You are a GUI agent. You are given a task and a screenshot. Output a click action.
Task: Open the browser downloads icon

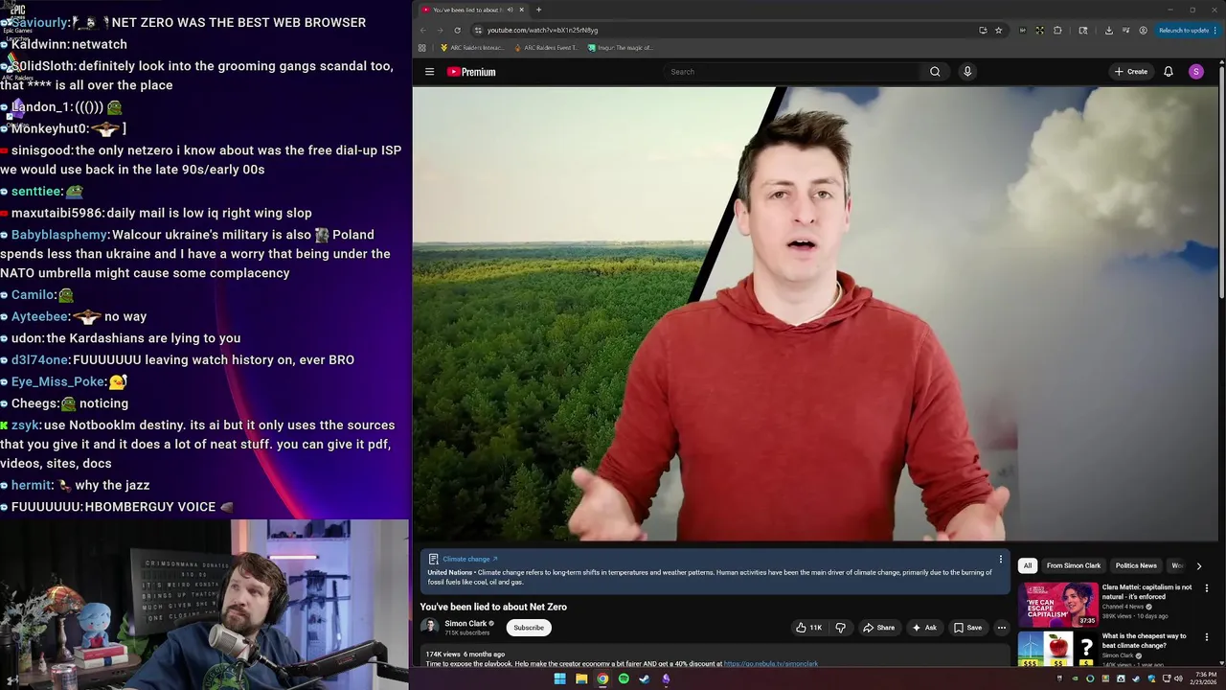(1108, 30)
